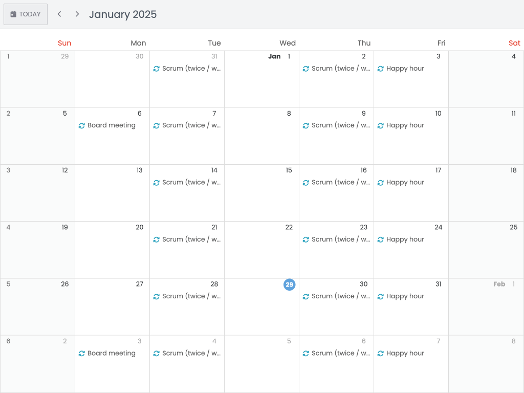
Task: Open the Board meeting event on January 6
Action: [111, 125]
